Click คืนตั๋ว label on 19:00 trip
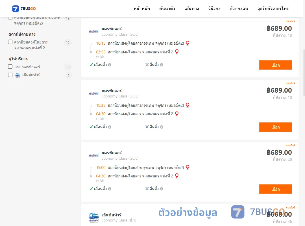The width and height of the screenshot is (305, 226). pyautogui.click(x=154, y=189)
